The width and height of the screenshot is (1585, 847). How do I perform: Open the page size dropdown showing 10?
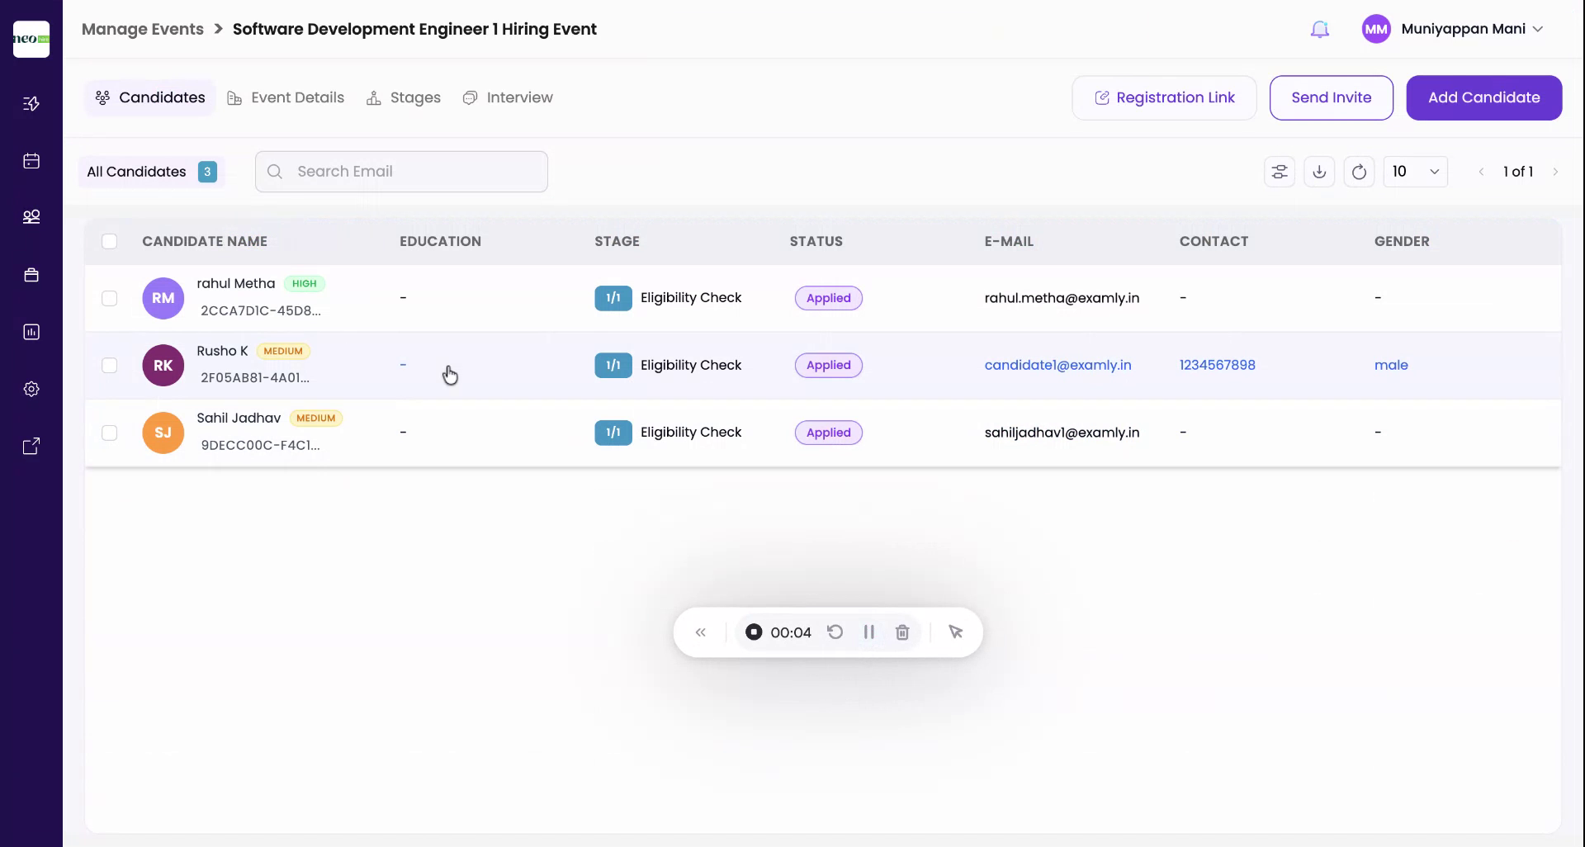1415,171
